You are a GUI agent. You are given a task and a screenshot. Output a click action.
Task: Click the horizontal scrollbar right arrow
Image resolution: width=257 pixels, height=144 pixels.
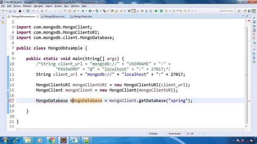(243, 130)
